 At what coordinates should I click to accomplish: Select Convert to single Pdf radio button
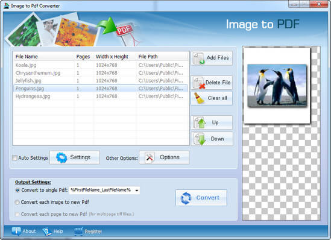[x=17, y=190]
